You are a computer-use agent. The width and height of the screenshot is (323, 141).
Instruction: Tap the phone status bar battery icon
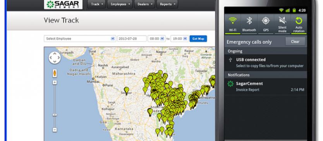294,10
